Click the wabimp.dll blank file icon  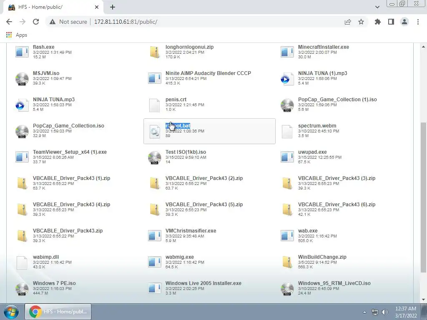[22, 263]
